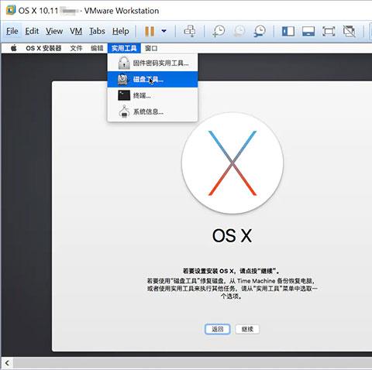
Task: Open the VM menu
Action: tap(76, 31)
